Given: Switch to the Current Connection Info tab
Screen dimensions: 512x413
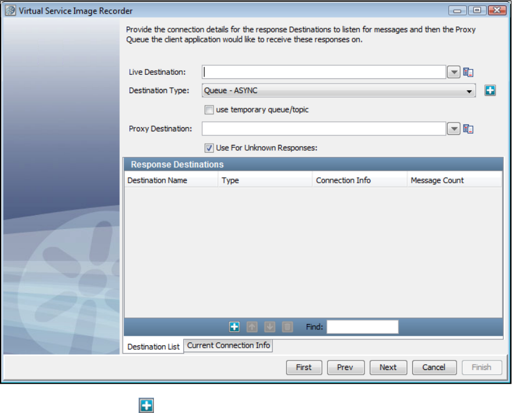Looking at the screenshot, I should click(228, 345).
